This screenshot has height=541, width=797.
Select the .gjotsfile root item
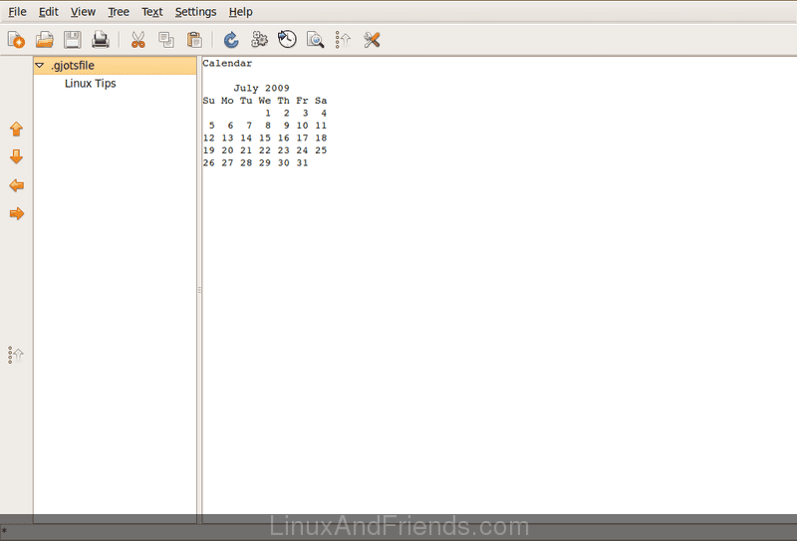pyautogui.click(x=115, y=66)
